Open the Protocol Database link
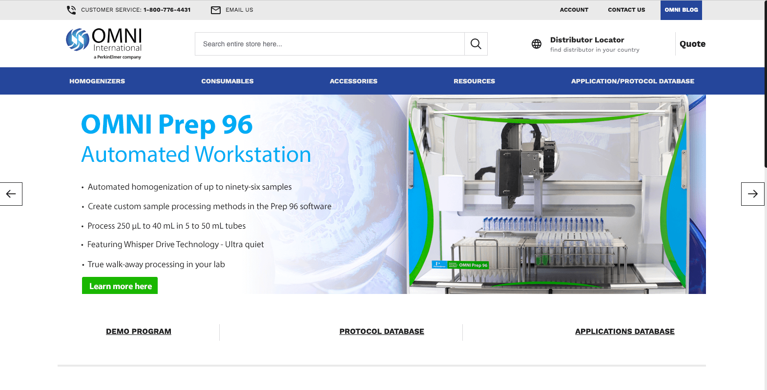This screenshot has width=767, height=390. coord(382,331)
